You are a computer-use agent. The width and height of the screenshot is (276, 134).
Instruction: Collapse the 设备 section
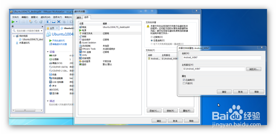(x=48, y=52)
